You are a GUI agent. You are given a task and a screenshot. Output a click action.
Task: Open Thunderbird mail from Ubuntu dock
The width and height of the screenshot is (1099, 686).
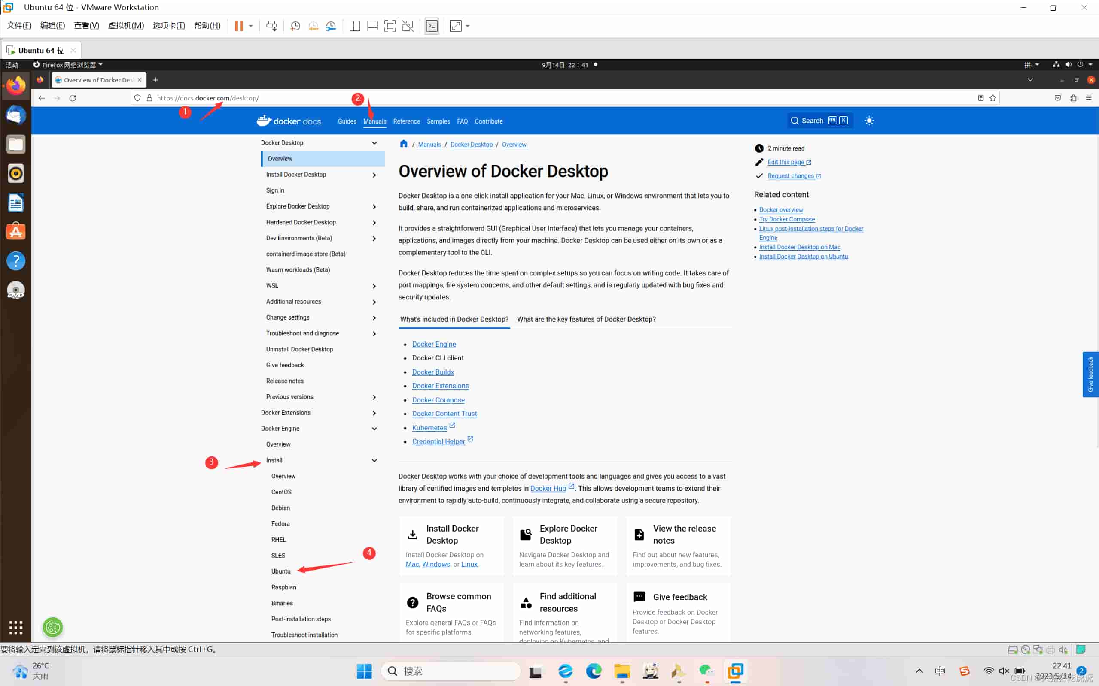(x=16, y=115)
